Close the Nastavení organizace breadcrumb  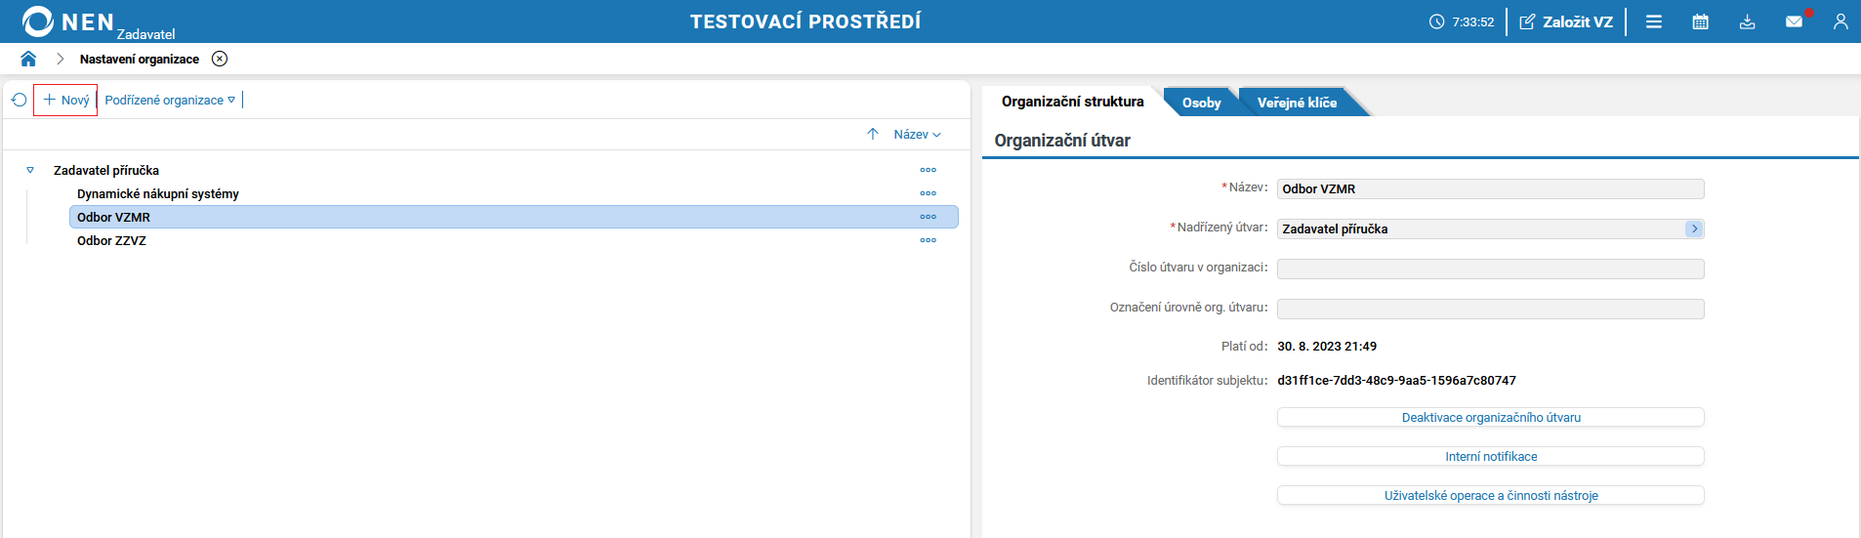220,59
